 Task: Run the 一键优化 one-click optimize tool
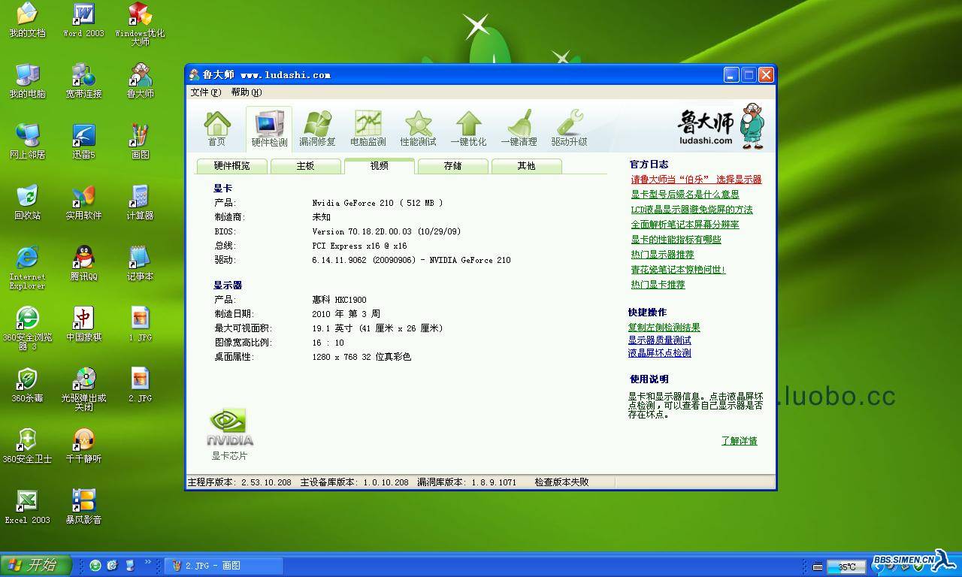tap(468, 128)
